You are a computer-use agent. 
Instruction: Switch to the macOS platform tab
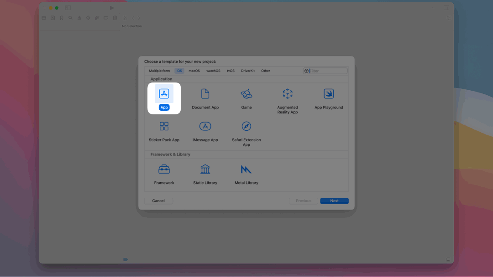[194, 71]
